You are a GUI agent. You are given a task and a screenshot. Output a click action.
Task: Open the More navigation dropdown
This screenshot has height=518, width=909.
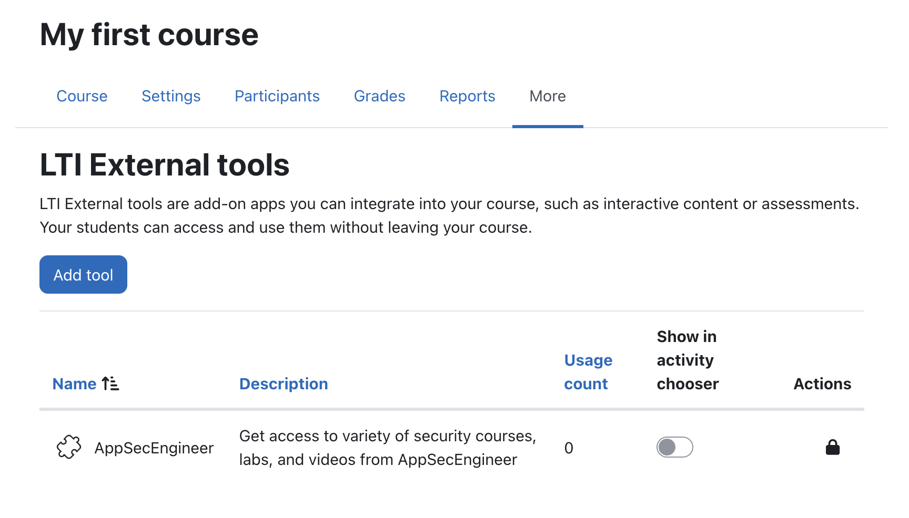[x=547, y=96]
